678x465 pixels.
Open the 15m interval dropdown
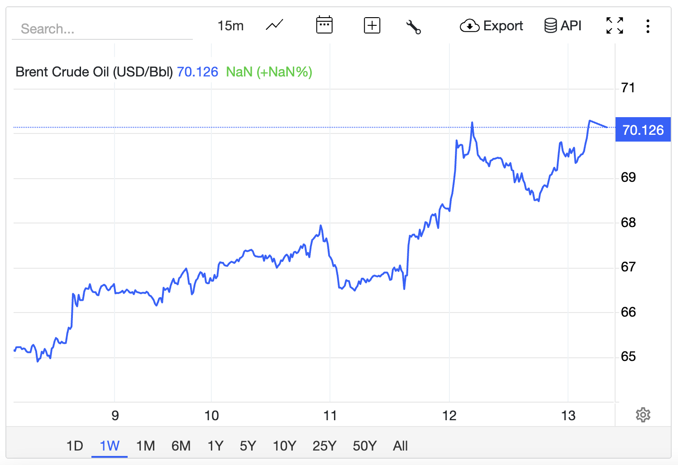[x=230, y=26]
